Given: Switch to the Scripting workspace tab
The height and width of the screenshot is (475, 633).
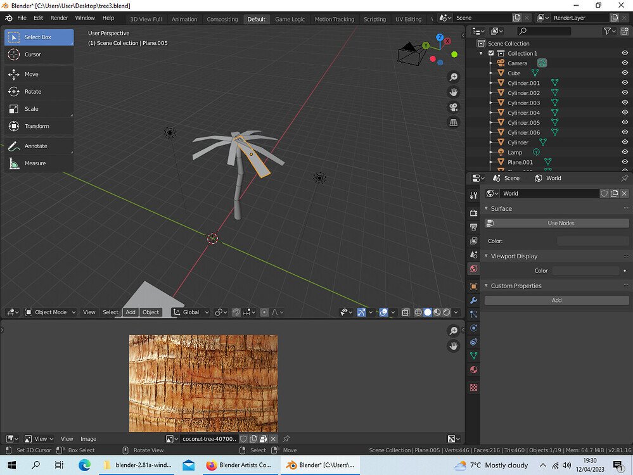Looking at the screenshot, I should pos(374,20).
